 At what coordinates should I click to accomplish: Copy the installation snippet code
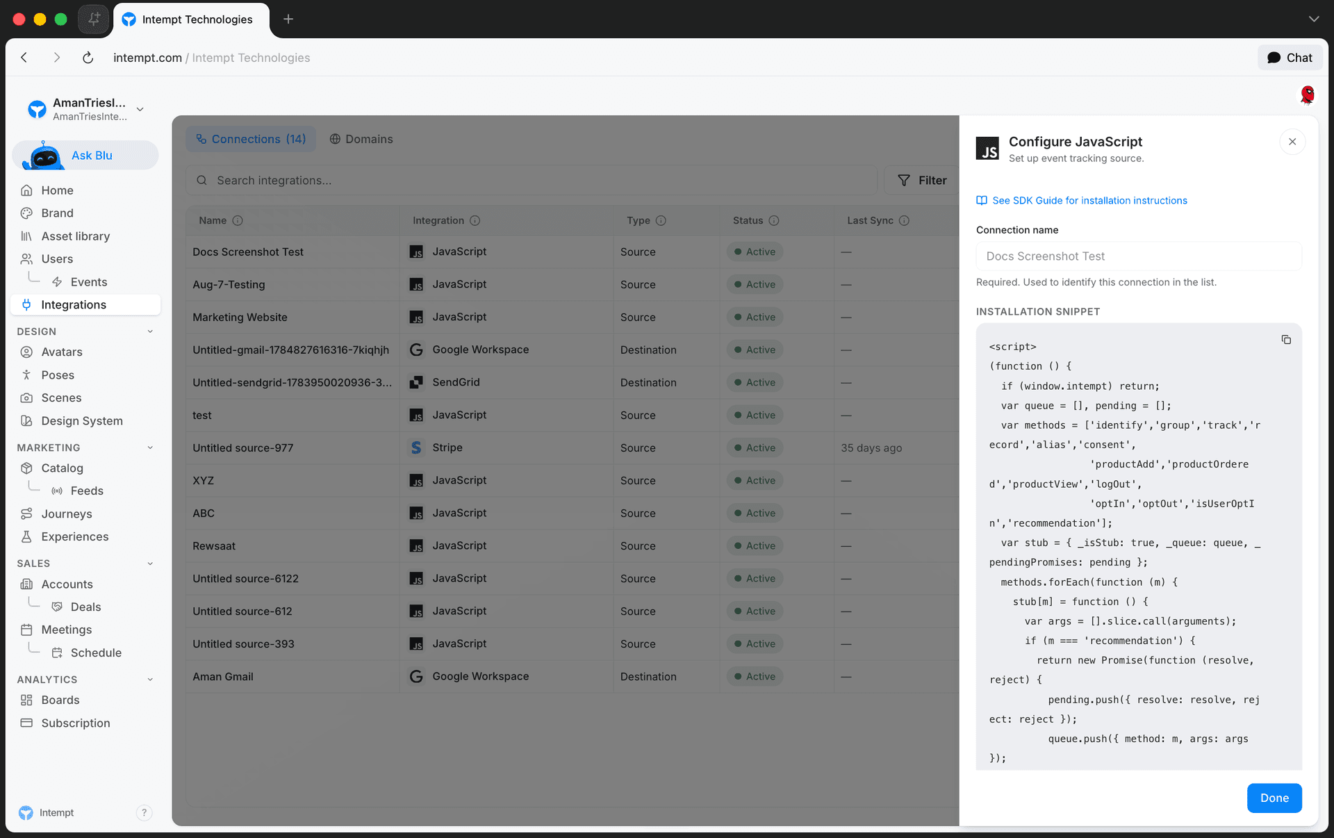1286,340
